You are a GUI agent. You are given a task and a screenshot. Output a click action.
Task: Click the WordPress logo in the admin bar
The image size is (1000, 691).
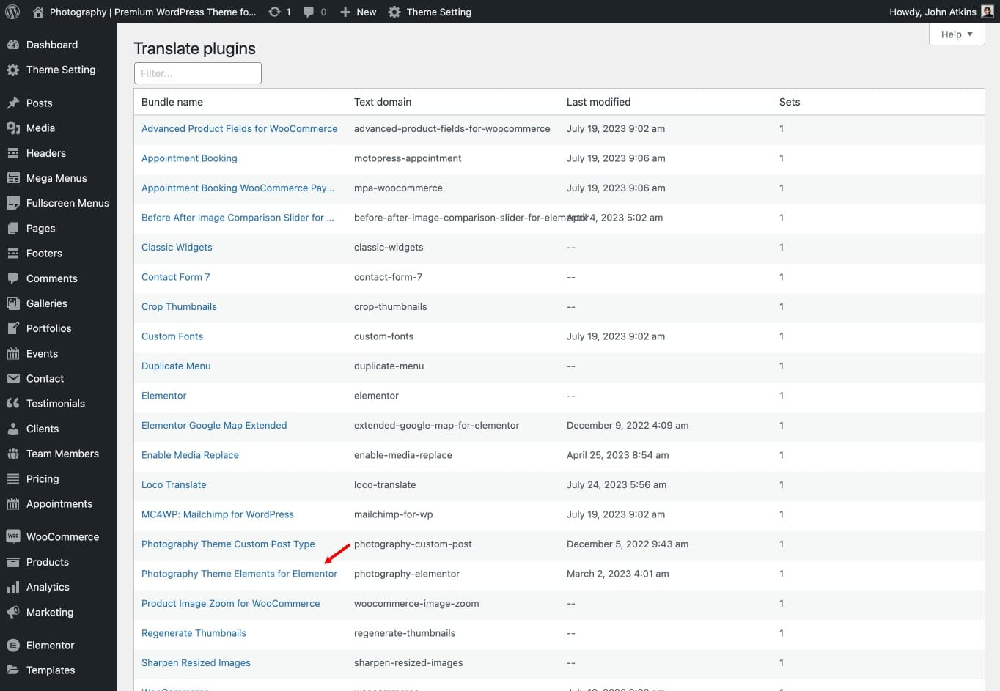12,12
